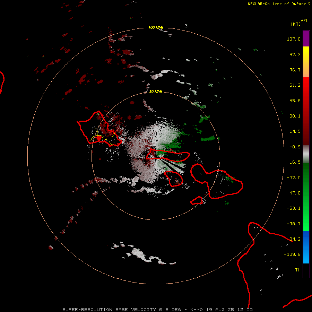The height and width of the screenshot is (312, 312).
Task: Select the 76.7 velocity scale value
Action: (x=295, y=70)
